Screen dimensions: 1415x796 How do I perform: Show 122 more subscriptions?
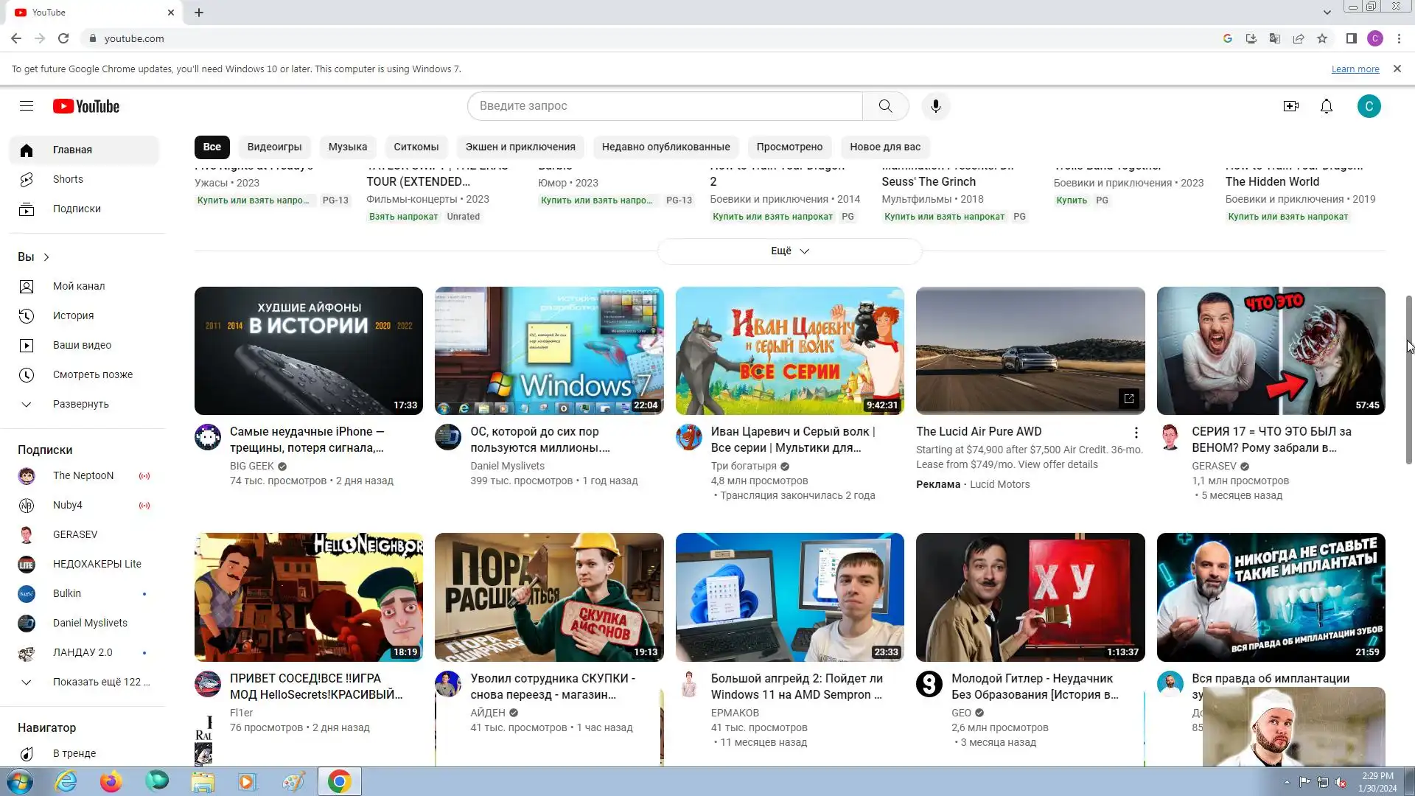pos(101,682)
